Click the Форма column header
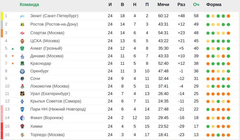 [214, 5]
